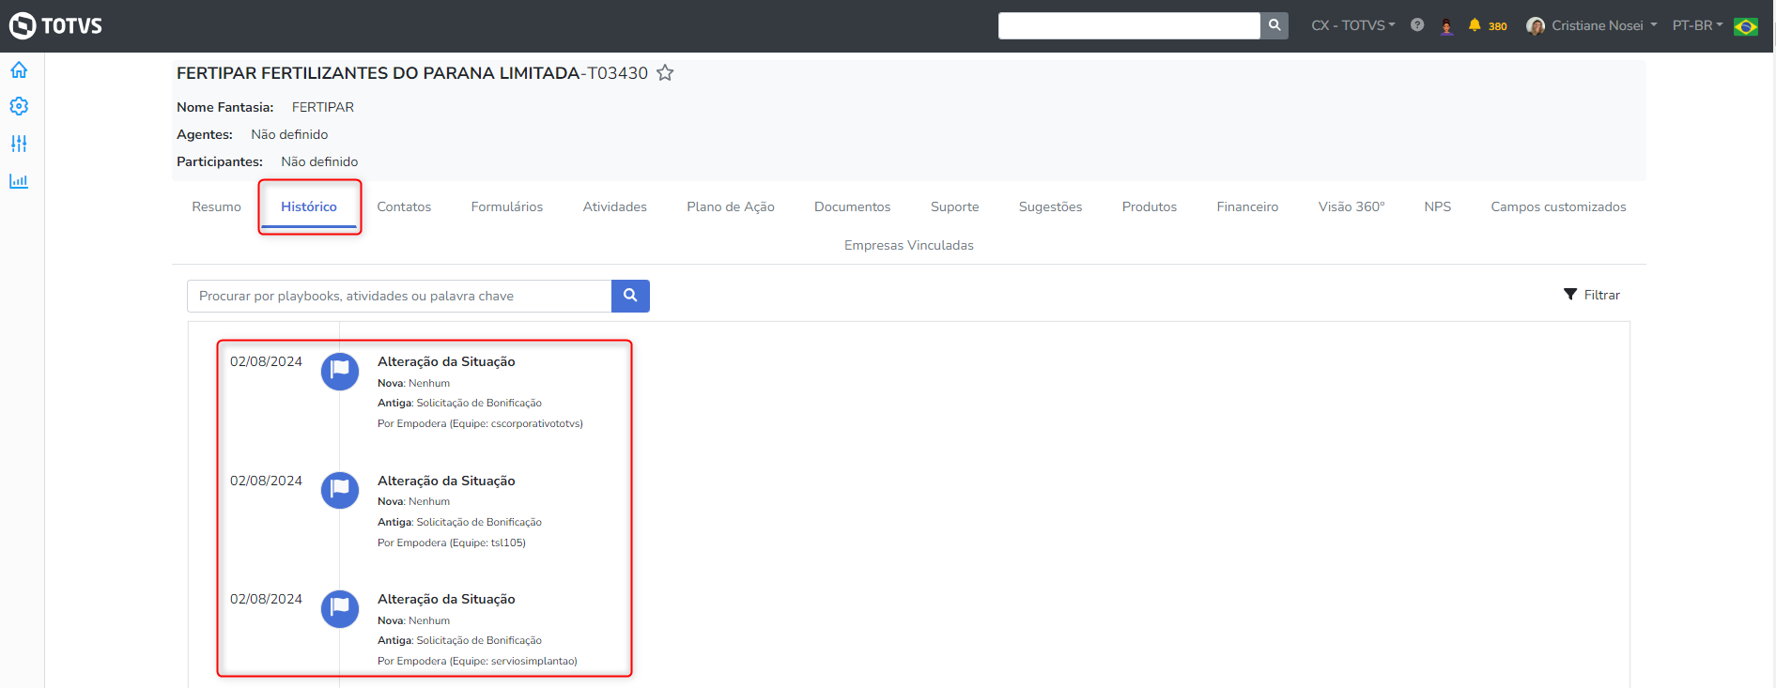Open the Financeiro tab

point(1247,206)
